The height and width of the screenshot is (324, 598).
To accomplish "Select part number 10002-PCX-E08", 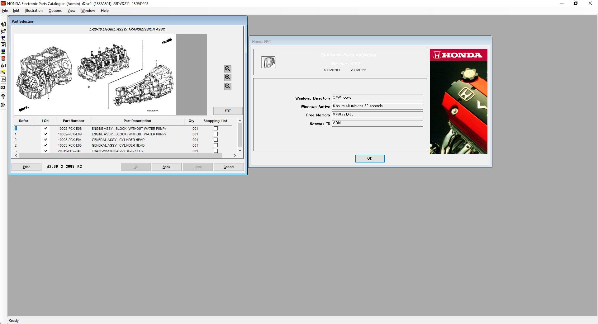I will (x=70, y=129).
